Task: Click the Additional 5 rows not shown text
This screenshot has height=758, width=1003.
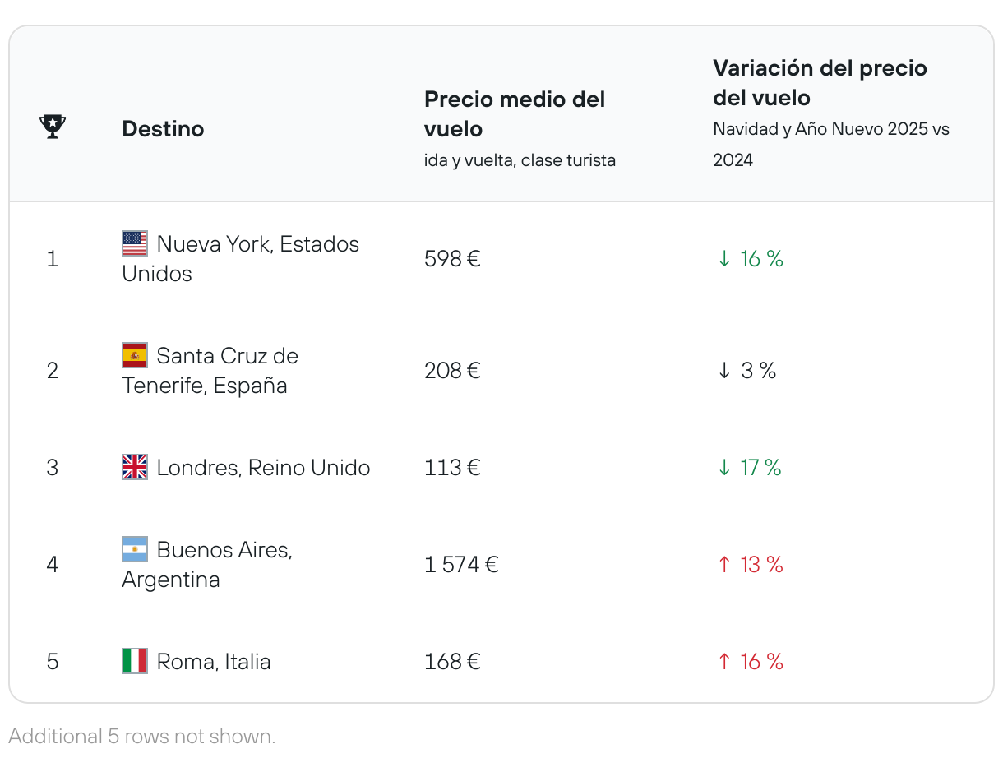Action: [142, 736]
